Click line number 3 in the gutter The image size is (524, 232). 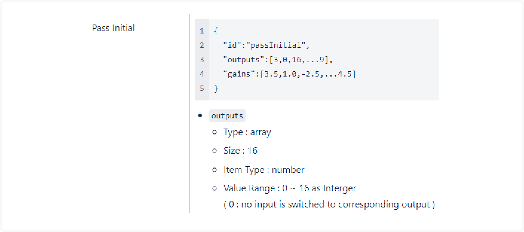(x=202, y=59)
